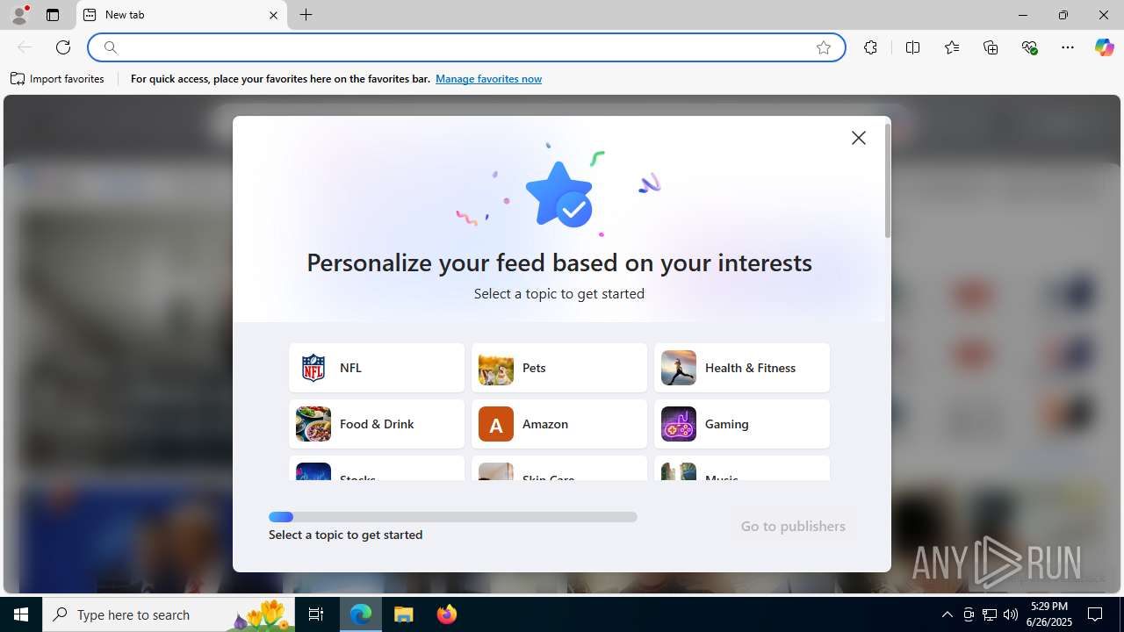Viewport: 1124px width, 632px height.
Task: Toggle the split screen icon
Action: [912, 47]
